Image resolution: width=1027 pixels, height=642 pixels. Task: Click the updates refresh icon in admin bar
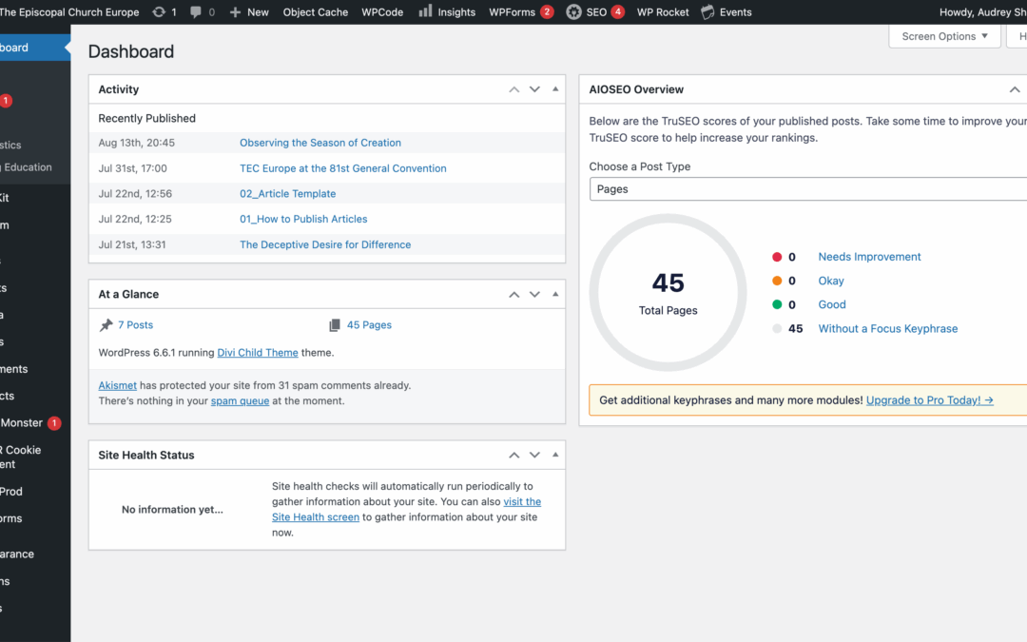coord(159,11)
